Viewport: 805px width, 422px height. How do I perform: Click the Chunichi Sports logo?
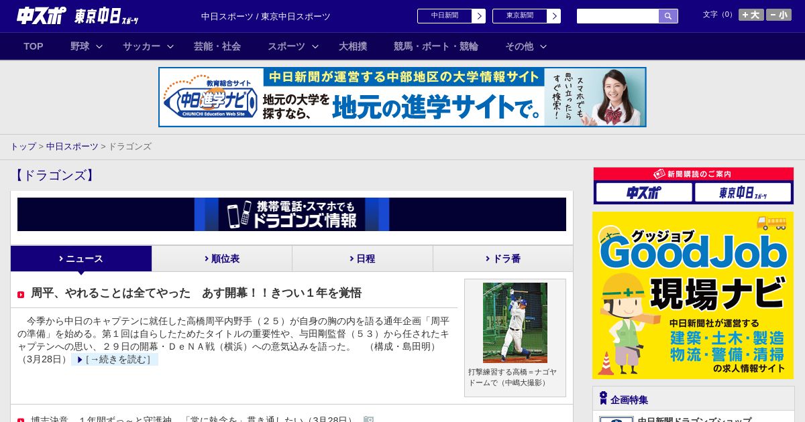(41, 15)
